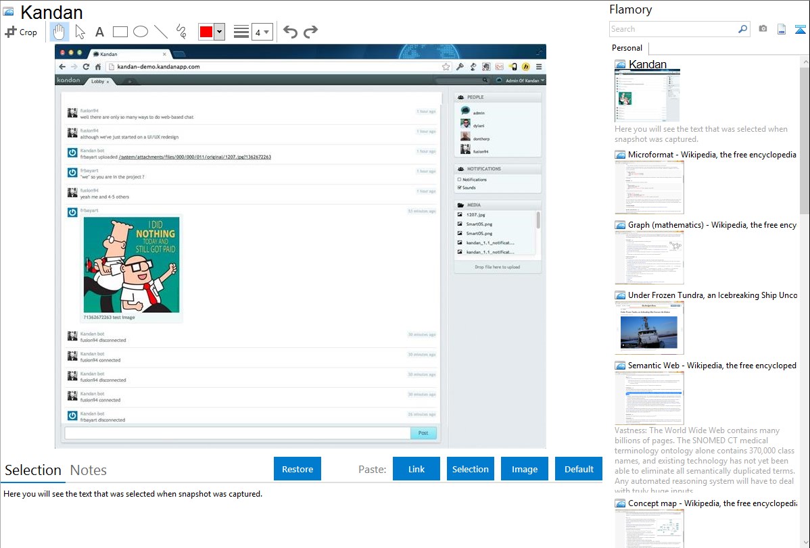Click the line thickness icon
The height and width of the screenshot is (548, 810).
241,32
